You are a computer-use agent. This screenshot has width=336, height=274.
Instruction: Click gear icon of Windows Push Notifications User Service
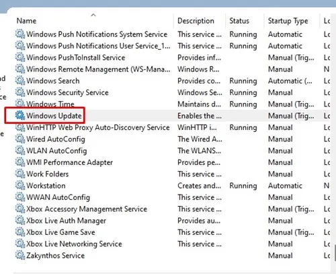(x=20, y=46)
